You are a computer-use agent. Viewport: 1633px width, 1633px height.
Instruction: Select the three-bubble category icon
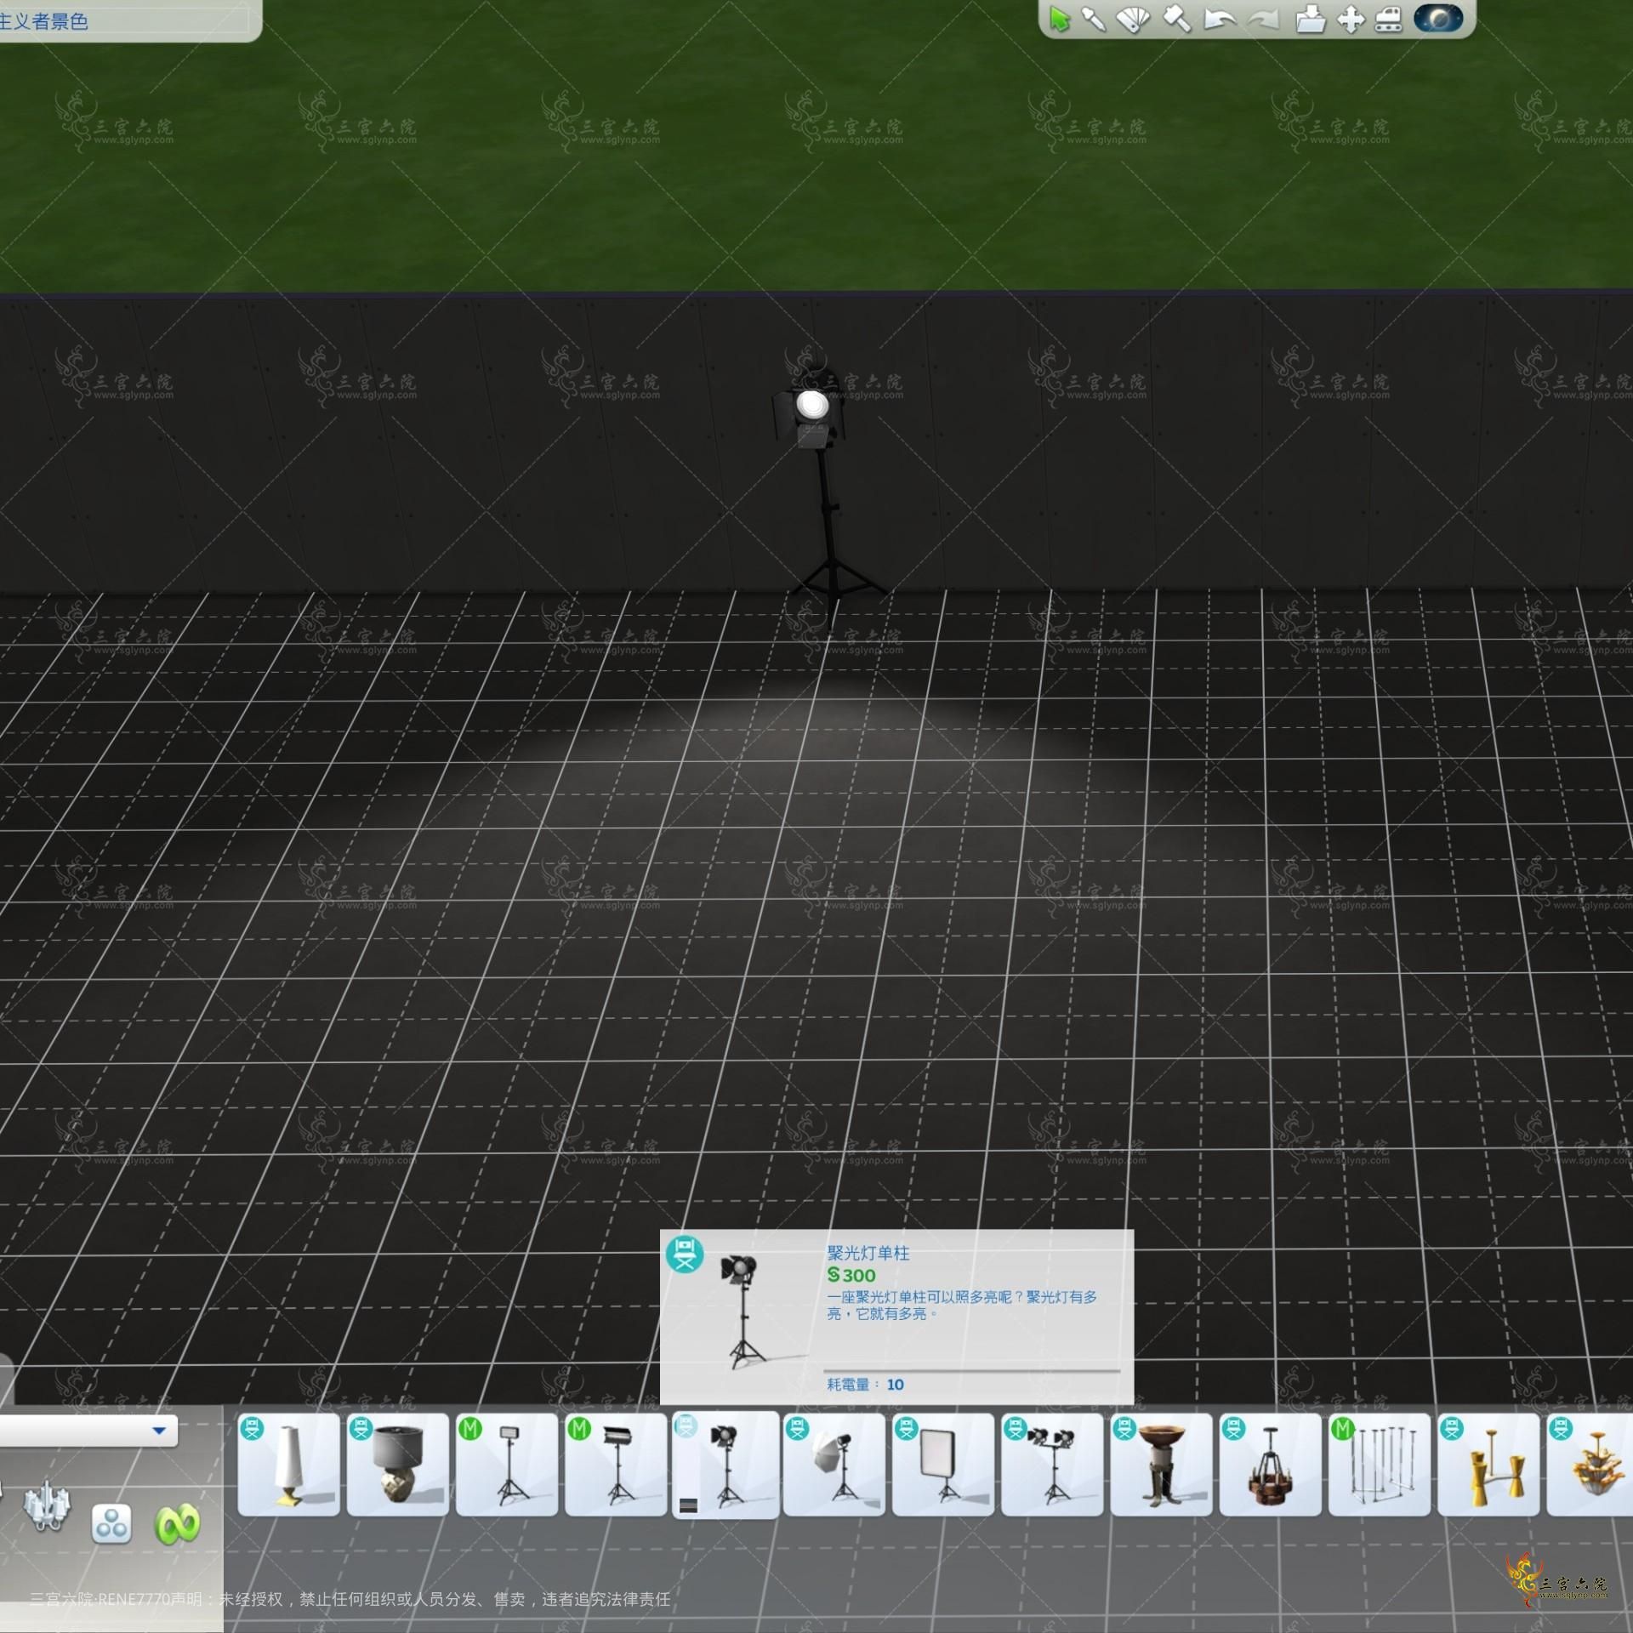[111, 1523]
